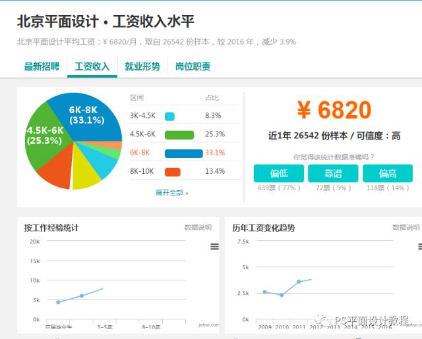Click the 北京平面设计·工资收入水平 heading

point(105,21)
